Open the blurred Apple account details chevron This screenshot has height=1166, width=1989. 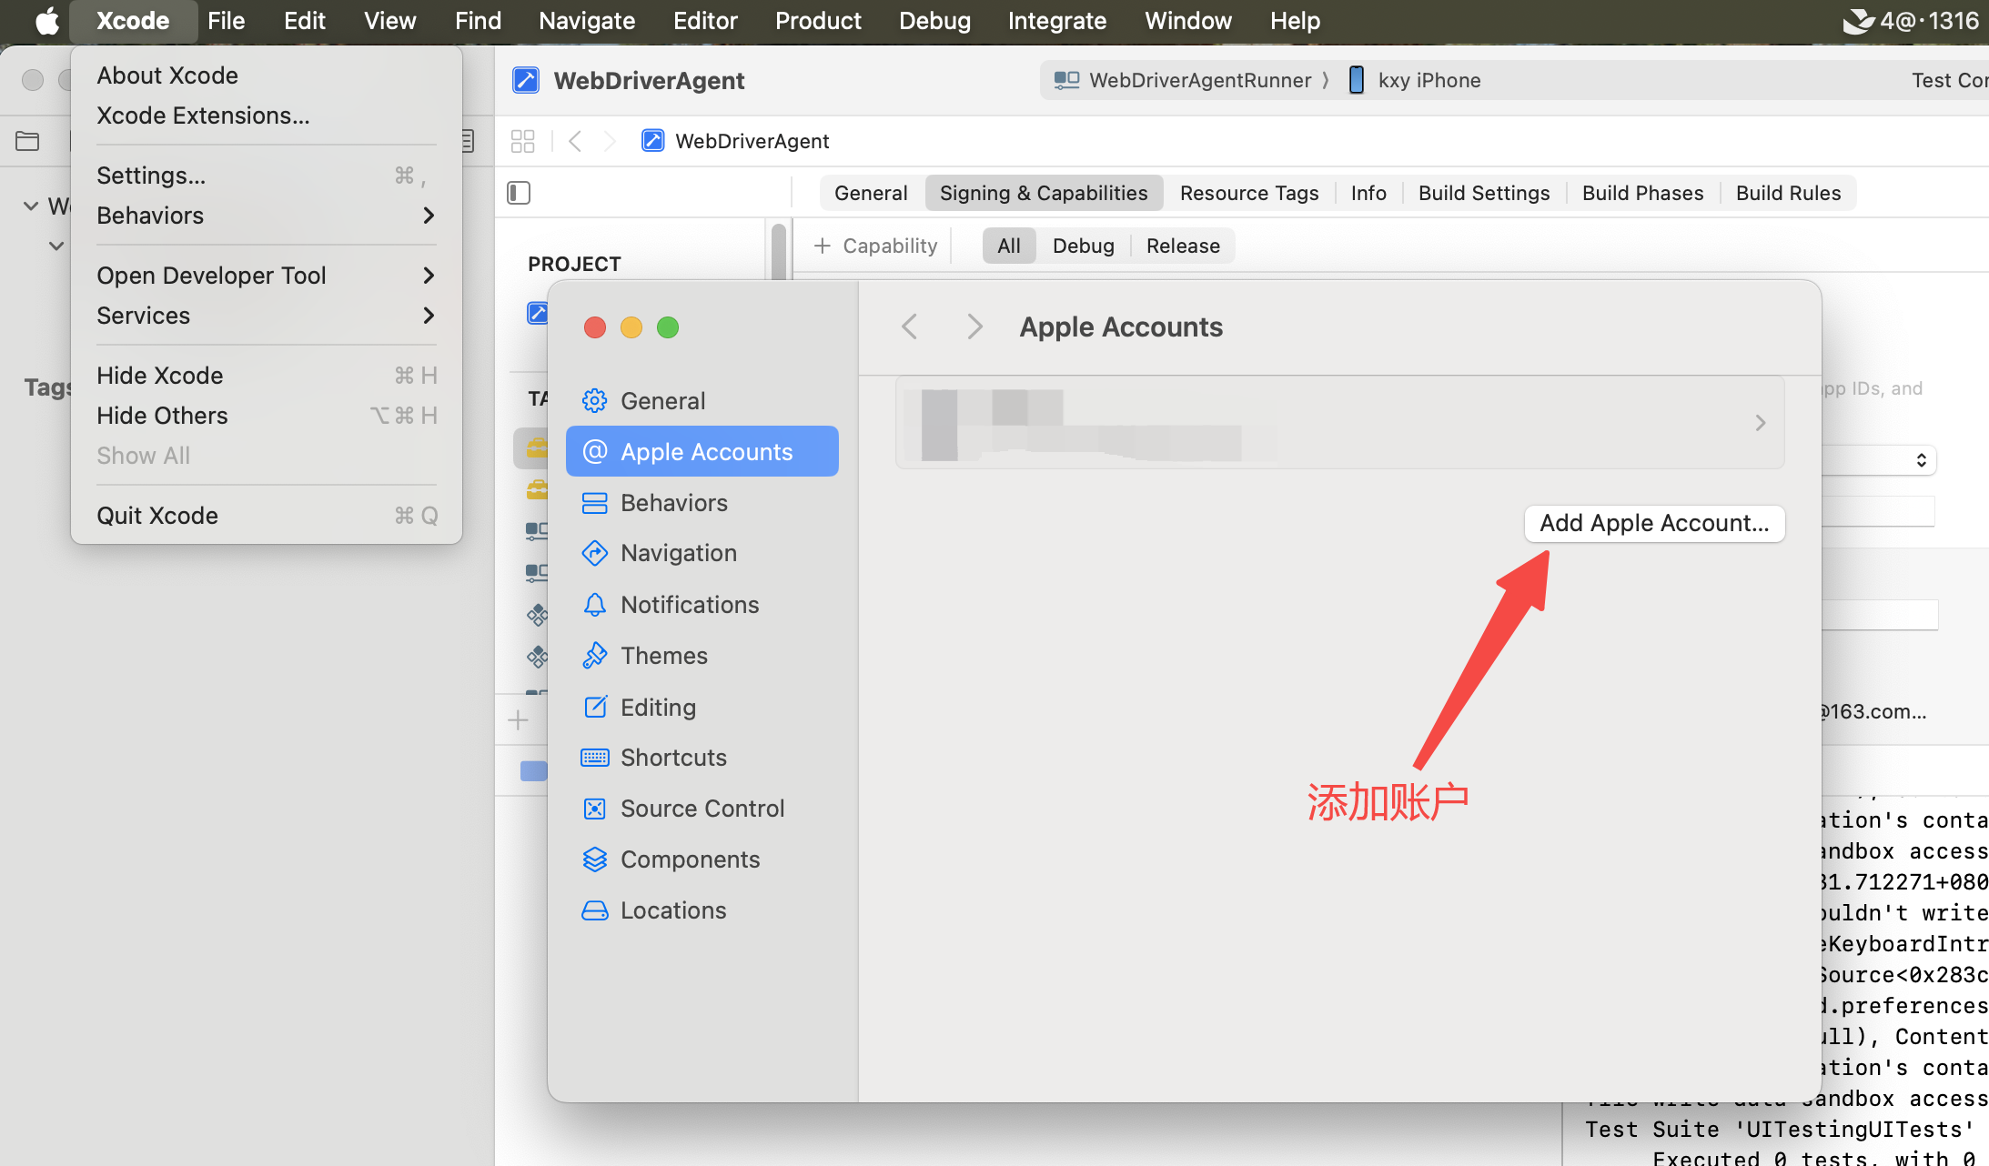[x=1760, y=423]
